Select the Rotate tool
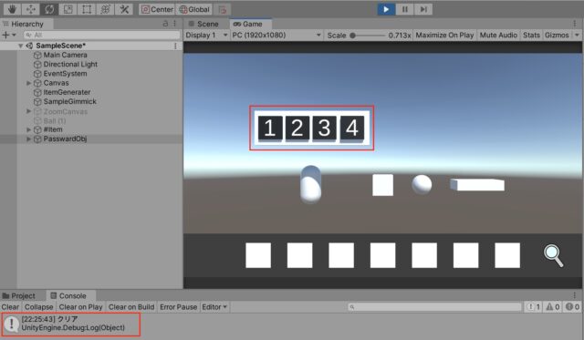 [49, 9]
